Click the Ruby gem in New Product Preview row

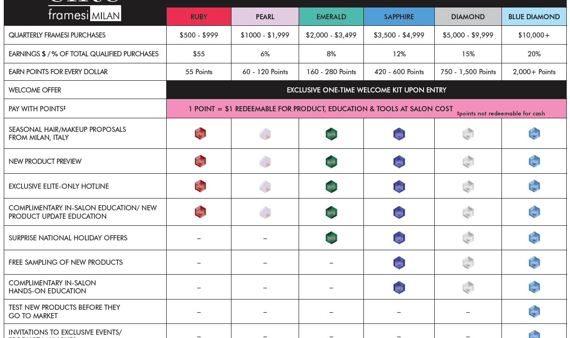click(200, 161)
